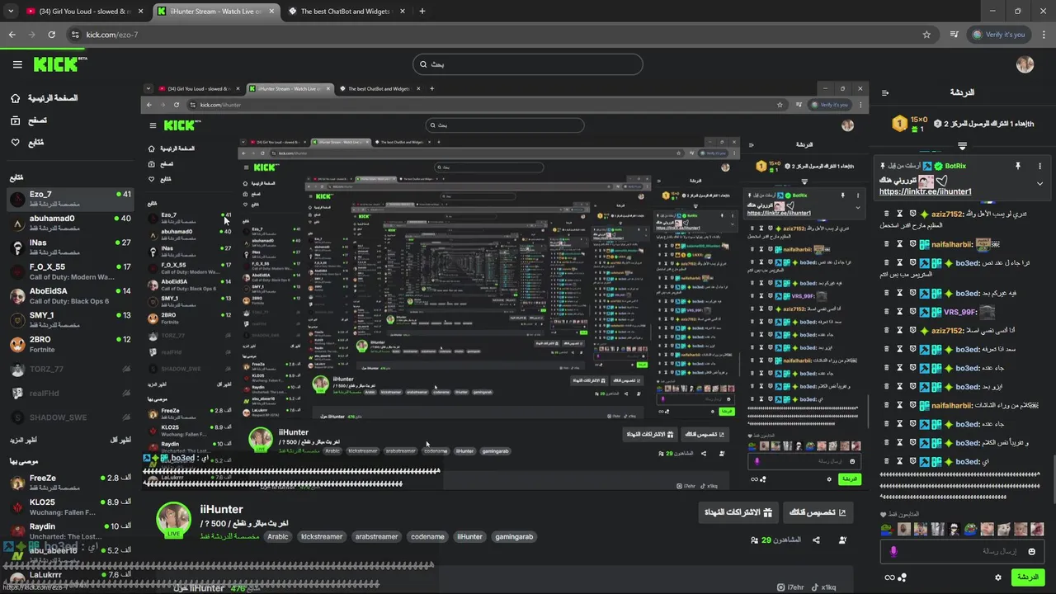Image resolution: width=1056 pixels, height=594 pixels.
Task: Click the kickstreamer tag under the stream title
Action: [x=322, y=536]
